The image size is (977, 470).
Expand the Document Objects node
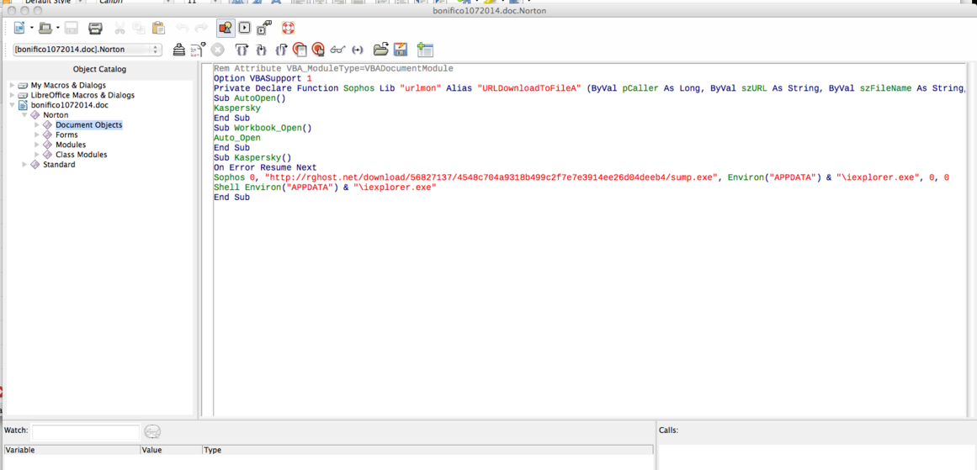click(37, 125)
